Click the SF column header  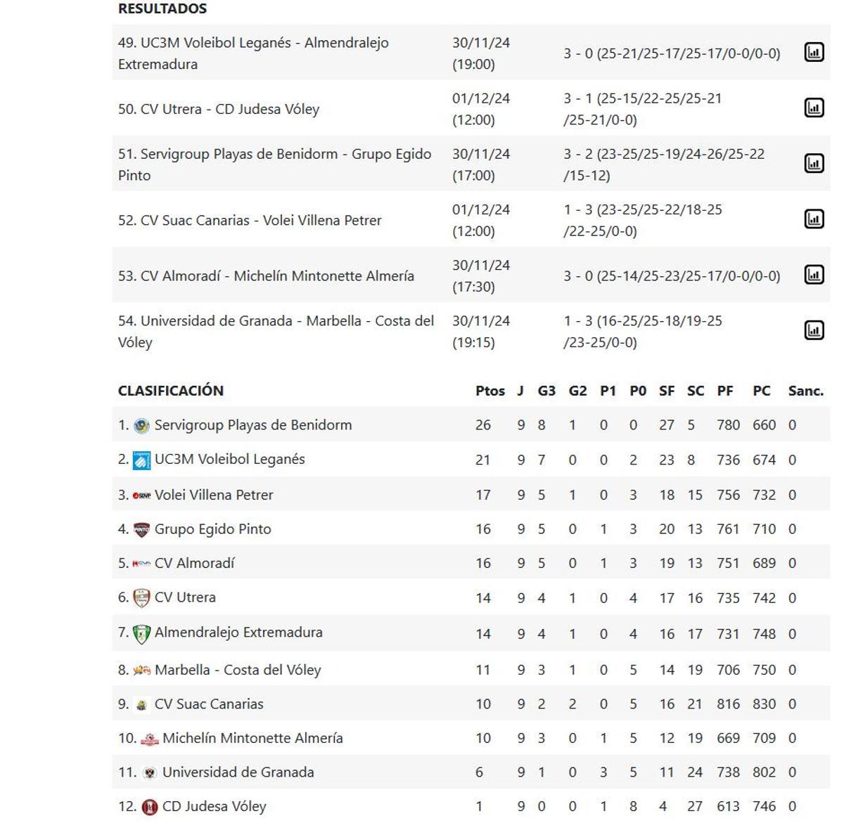tap(666, 391)
